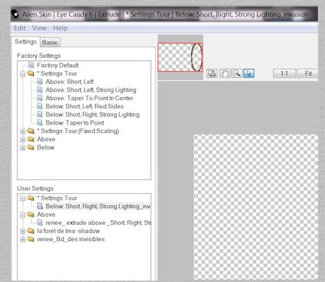Expand the factory Above folder
The image size is (325, 282).
coord(23,139)
